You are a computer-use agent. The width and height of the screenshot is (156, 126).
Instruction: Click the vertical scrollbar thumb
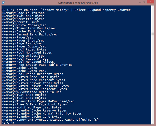pos(153,34)
